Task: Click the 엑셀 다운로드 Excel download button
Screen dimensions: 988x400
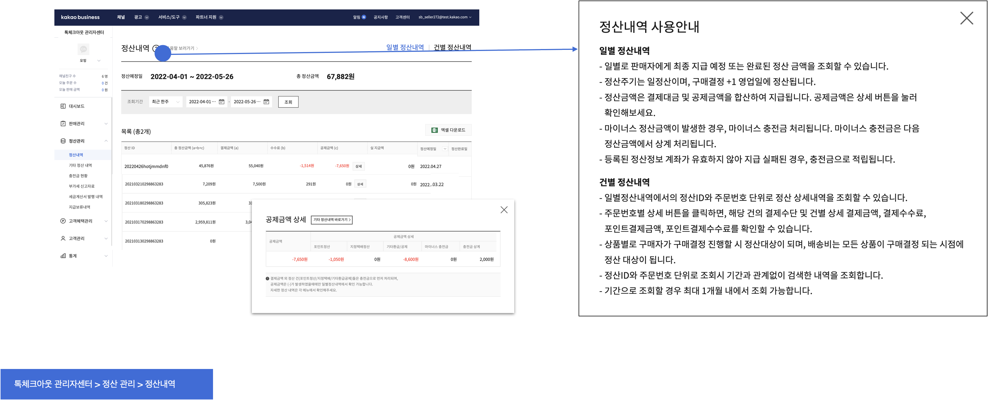Action: (448, 130)
